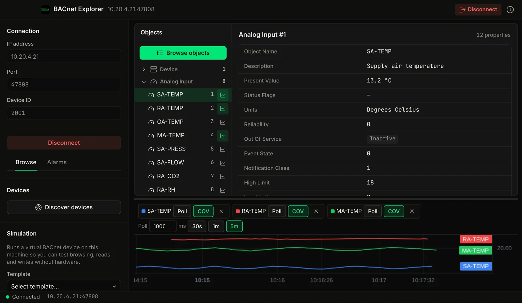This screenshot has width=522, height=303.
Task: Select COV mode for MA-TEMP
Action: pyautogui.click(x=394, y=211)
